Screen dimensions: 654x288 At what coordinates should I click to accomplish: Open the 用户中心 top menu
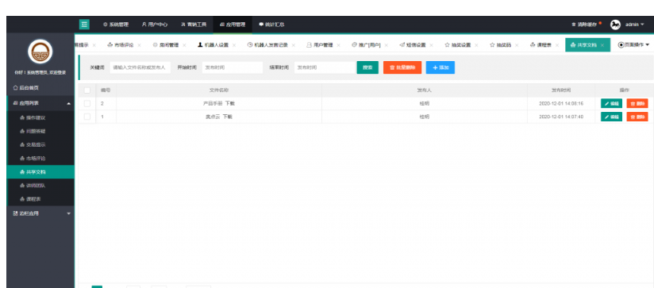tap(154, 25)
